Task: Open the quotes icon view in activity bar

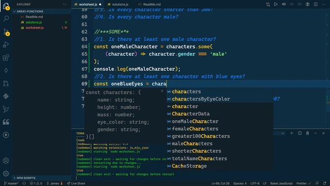Action: click(6, 122)
